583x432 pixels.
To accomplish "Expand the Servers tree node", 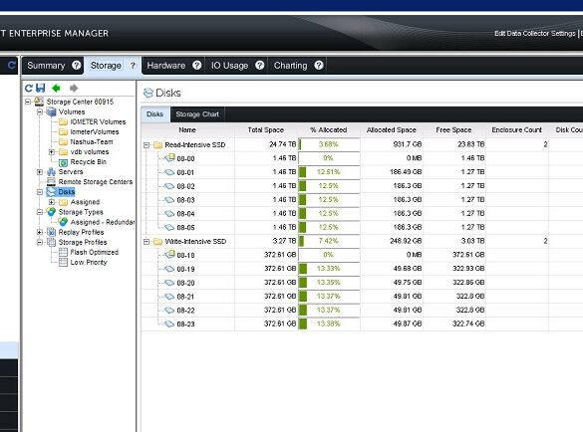I will pos(40,172).
